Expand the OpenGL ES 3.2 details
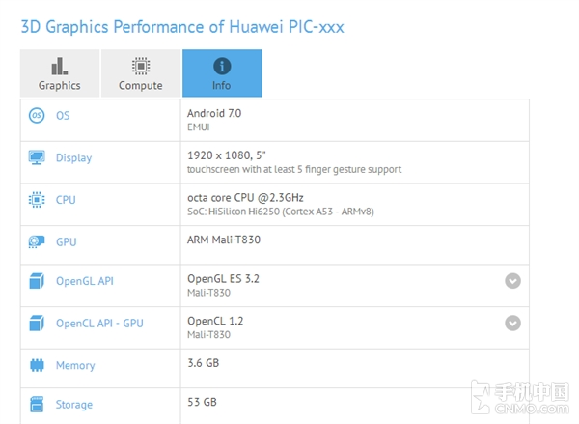579x424 pixels. (x=512, y=281)
